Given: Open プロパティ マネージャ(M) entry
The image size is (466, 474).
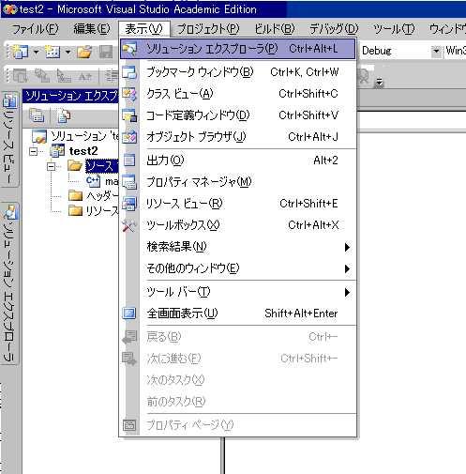Looking at the screenshot, I should pos(238,182).
